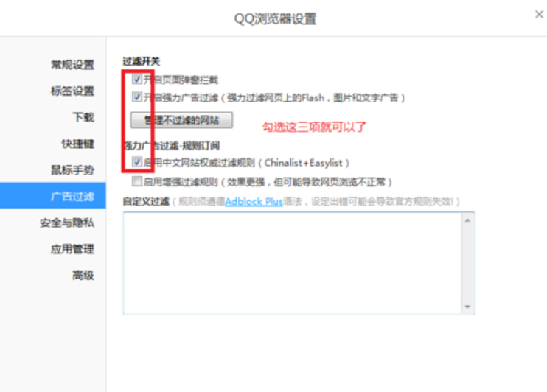Switch to 标签设置 section
Image resolution: width=547 pixels, height=392 pixels.
tap(72, 91)
